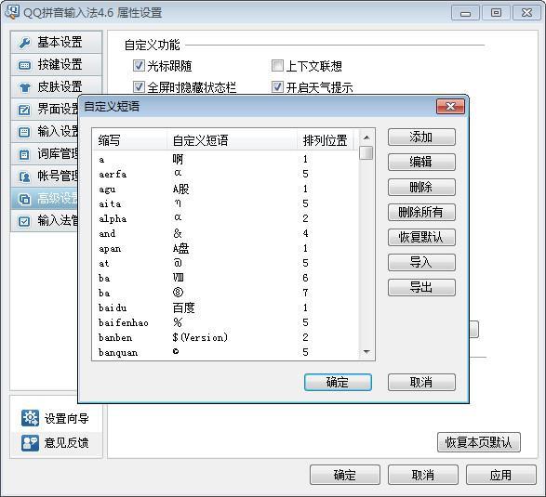Click 取消 in the main settings window
Screen dimensions: 546x497
pyautogui.click(x=422, y=475)
